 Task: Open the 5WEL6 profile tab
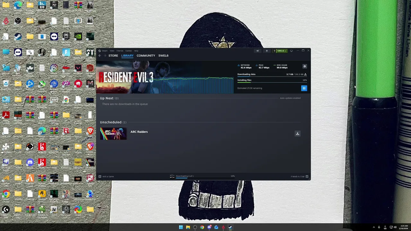coord(163,56)
